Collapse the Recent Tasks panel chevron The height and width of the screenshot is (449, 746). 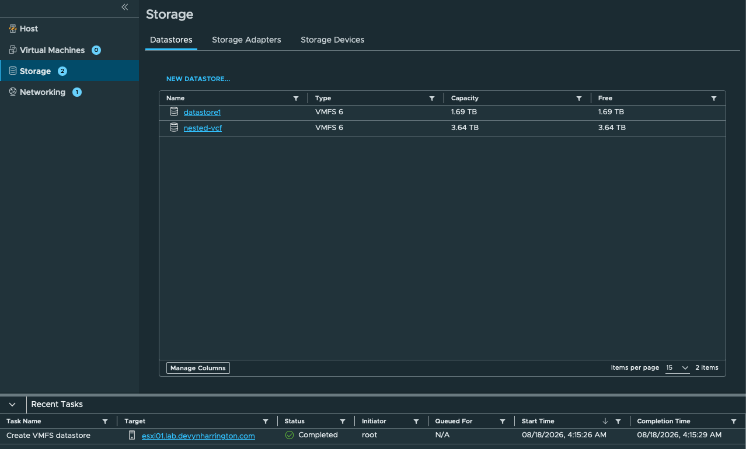(12, 404)
